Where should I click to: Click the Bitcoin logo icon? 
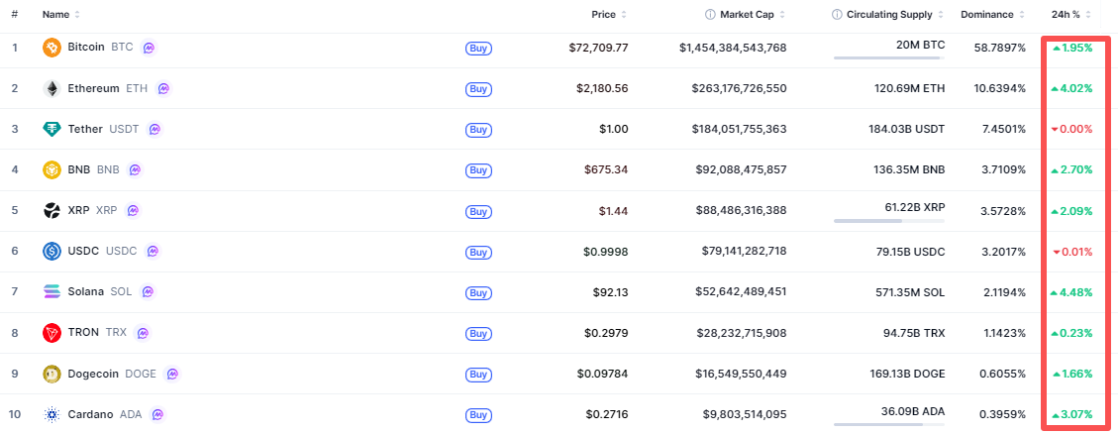tap(52, 47)
